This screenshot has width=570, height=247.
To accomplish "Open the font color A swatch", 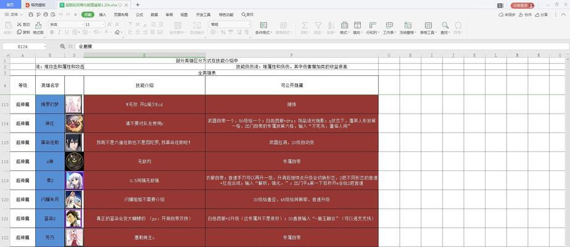I will point(106,32).
